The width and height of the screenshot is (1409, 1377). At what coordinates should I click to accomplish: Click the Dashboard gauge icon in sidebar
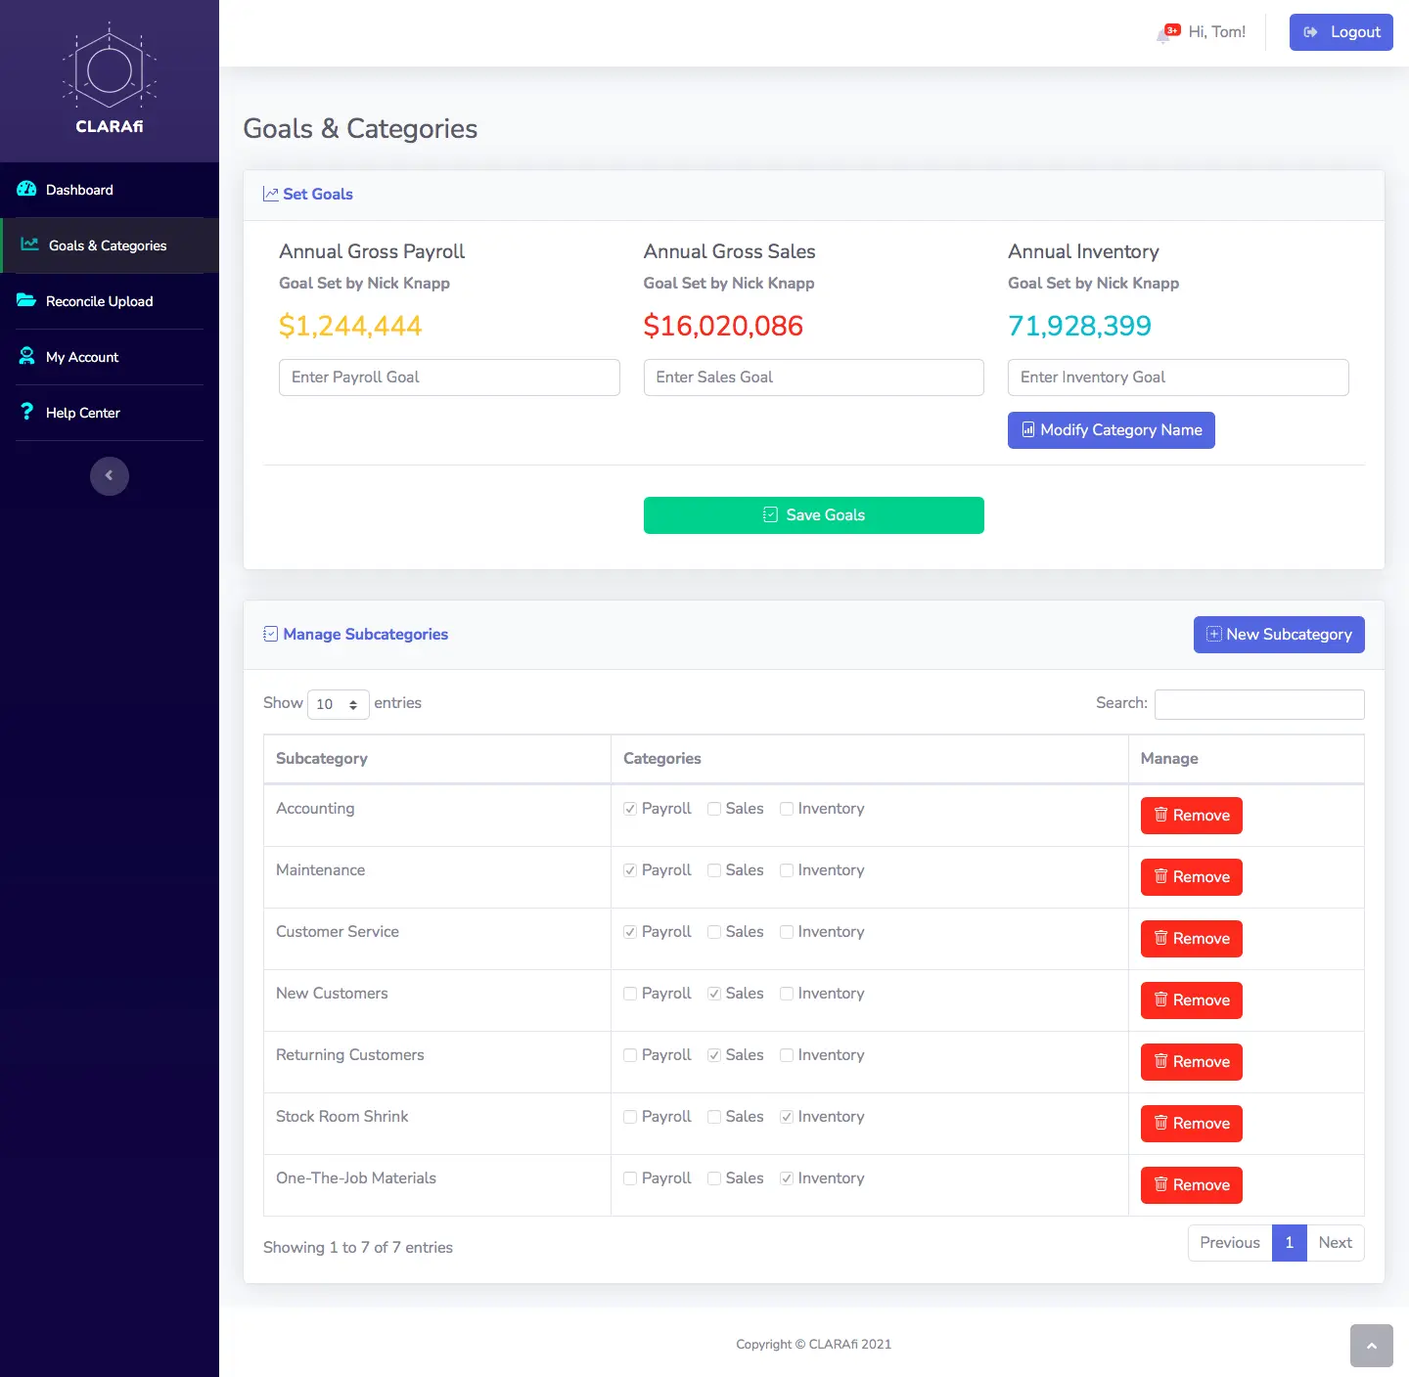click(26, 190)
